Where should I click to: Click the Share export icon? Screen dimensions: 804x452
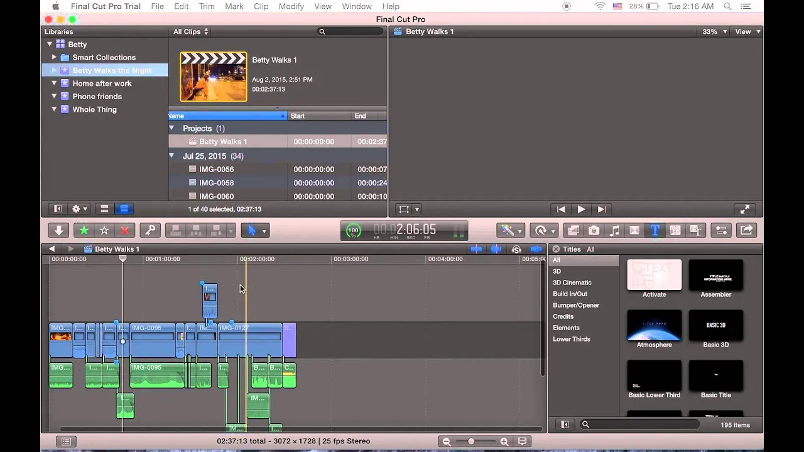click(747, 230)
